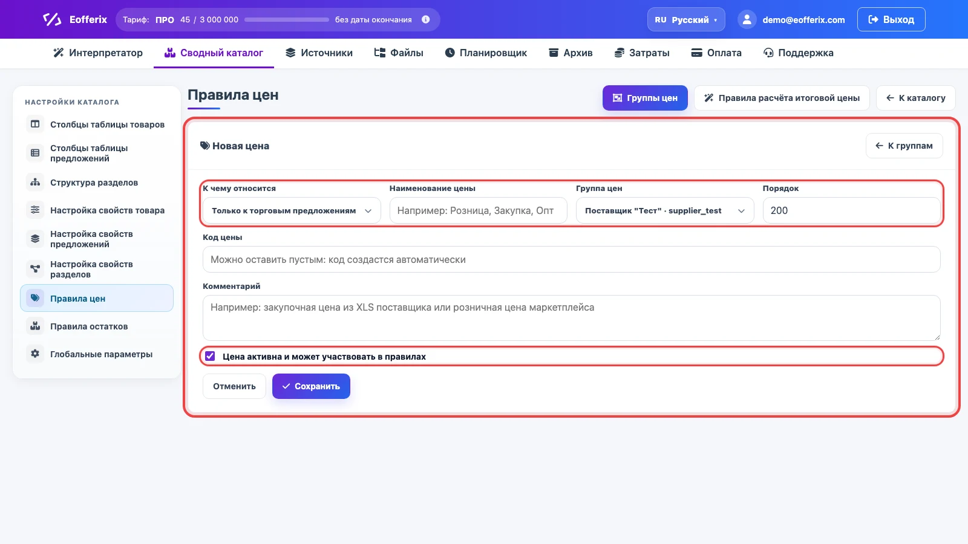
Task: Click the global parameters gear icon
Action: [35, 354]
